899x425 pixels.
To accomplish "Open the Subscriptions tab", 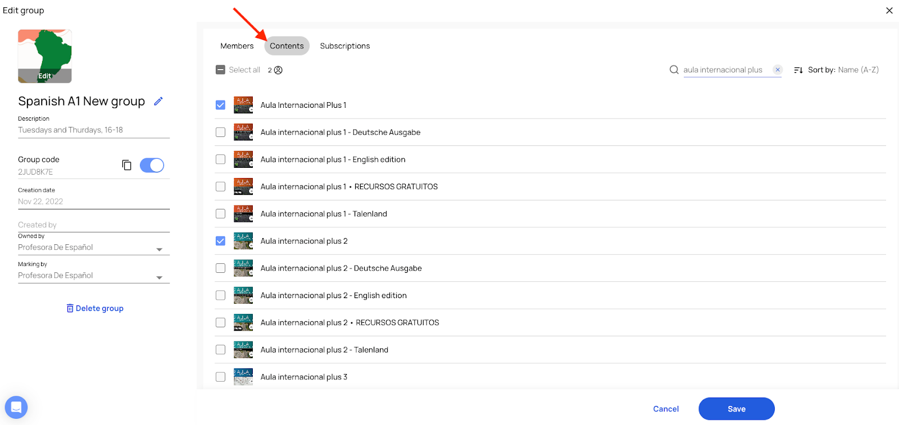I will click(x=345, y=46).
